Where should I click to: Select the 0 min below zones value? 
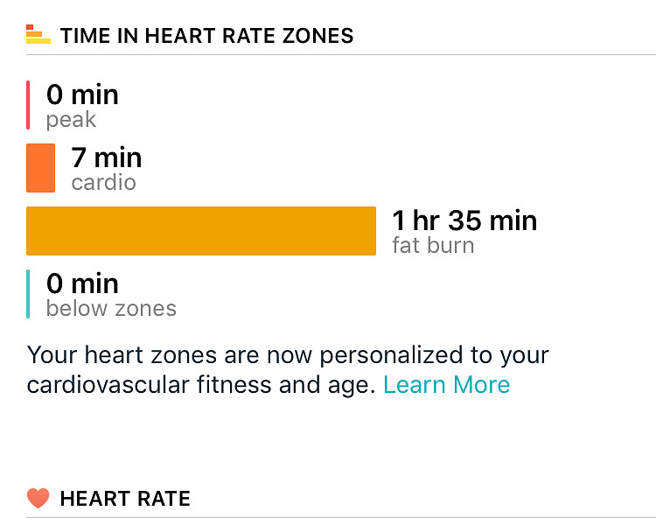point(82,283)
